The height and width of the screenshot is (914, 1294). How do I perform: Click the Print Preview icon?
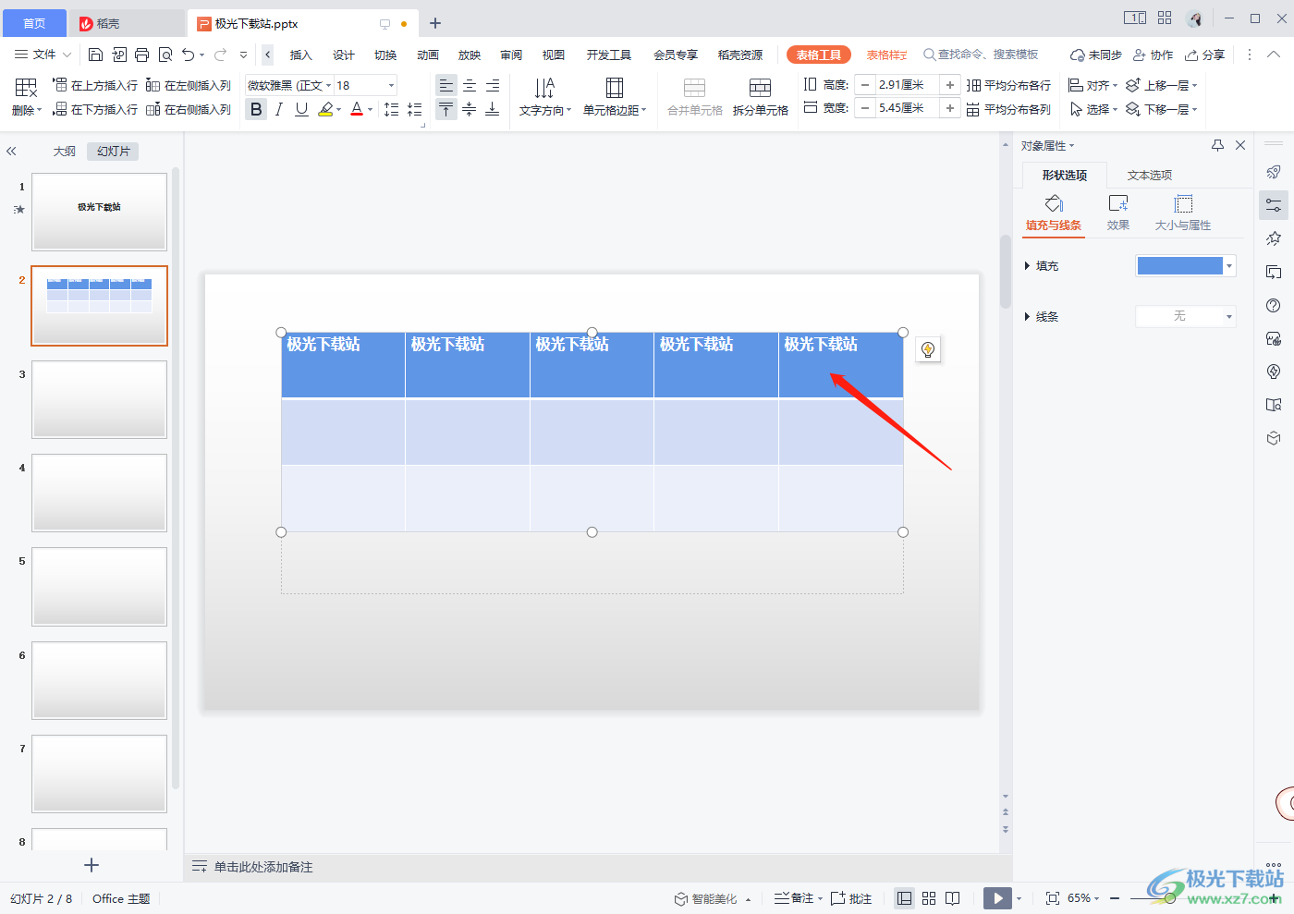pos(165,55)
